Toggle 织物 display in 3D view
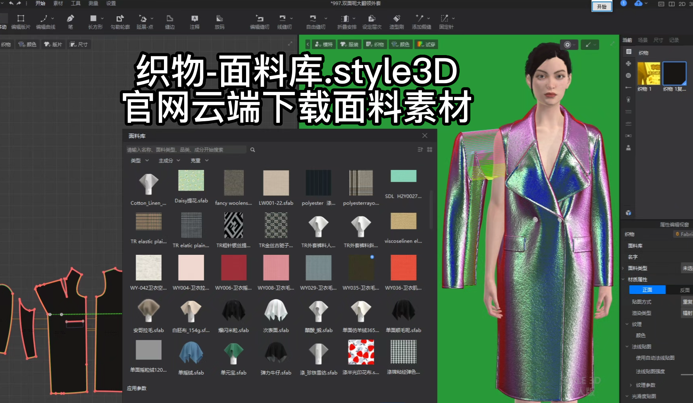The image size is (693, 403). click(x=375, y=44)
